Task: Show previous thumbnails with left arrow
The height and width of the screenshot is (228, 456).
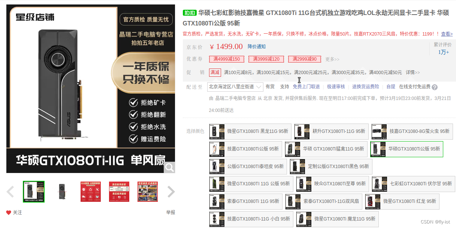Action: point(10,192)
